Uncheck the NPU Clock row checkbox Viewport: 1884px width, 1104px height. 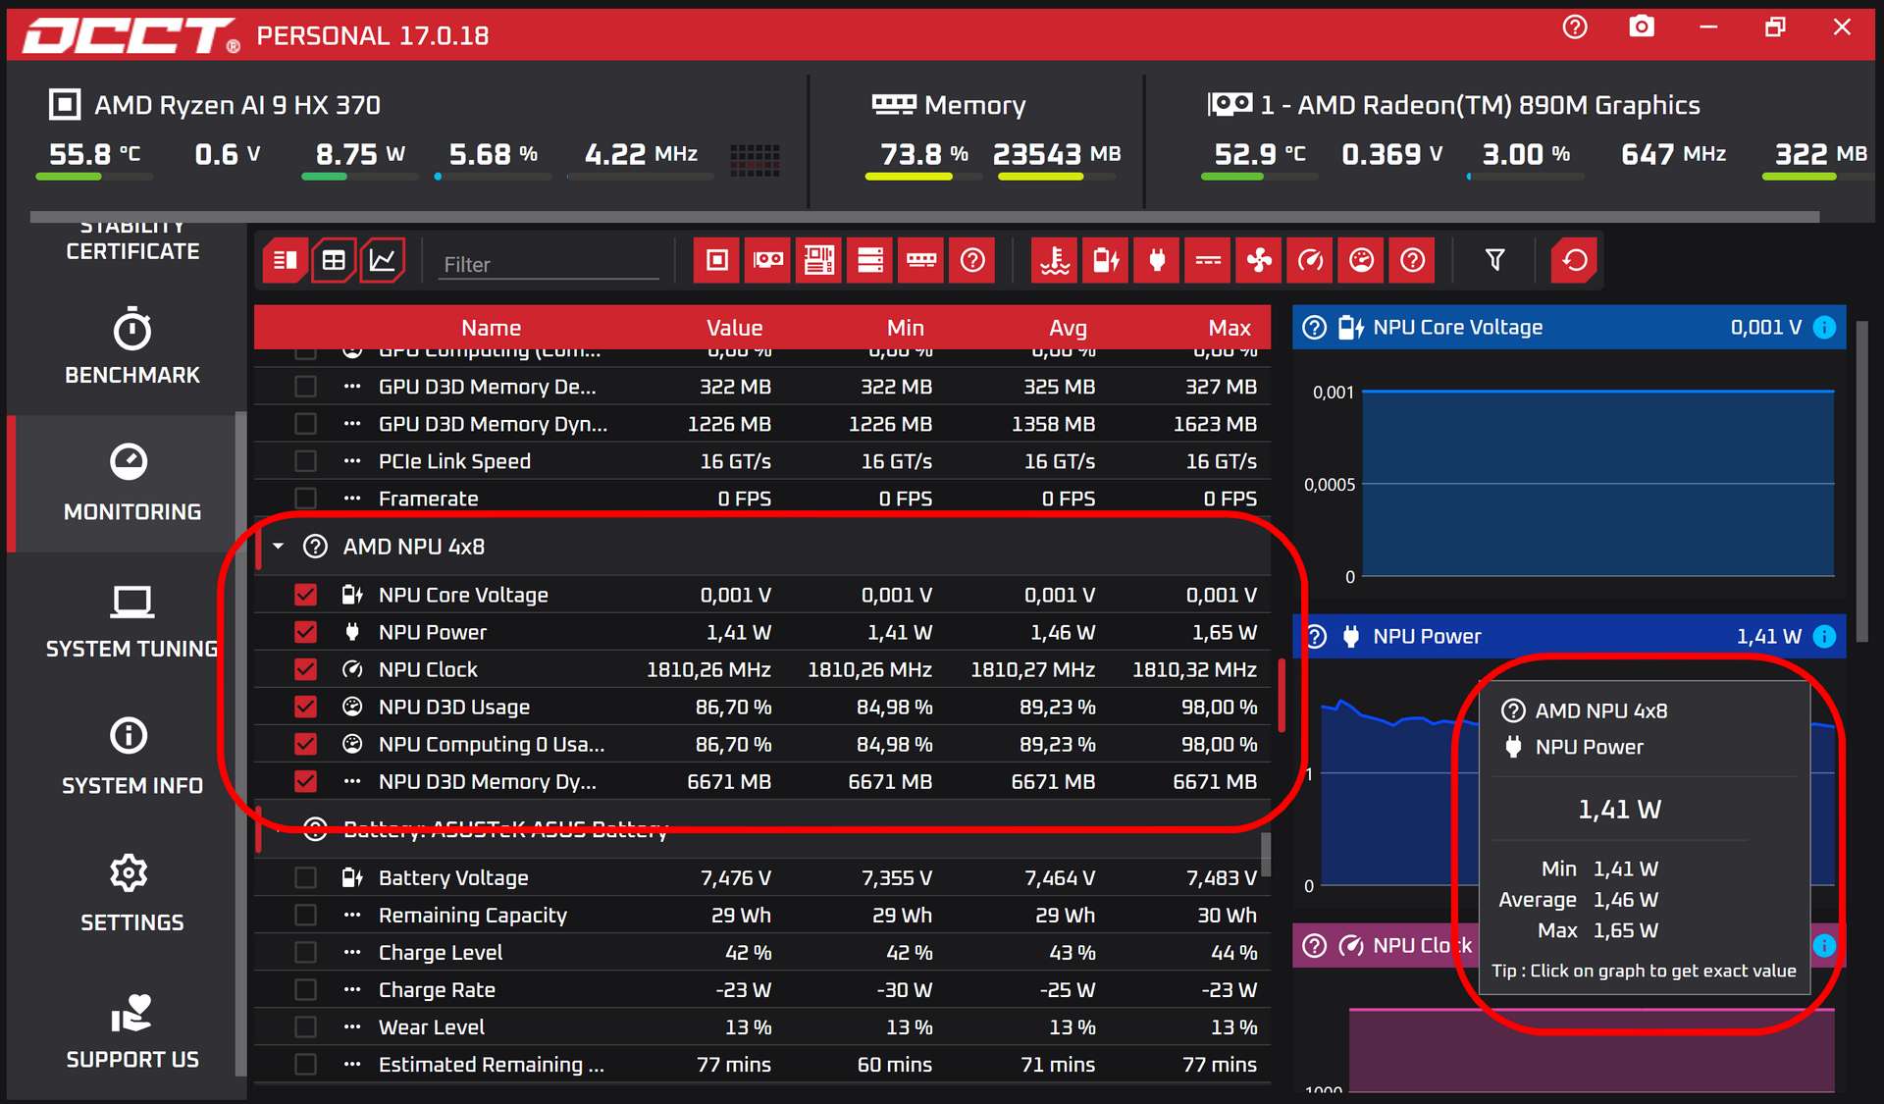[305, 669]
